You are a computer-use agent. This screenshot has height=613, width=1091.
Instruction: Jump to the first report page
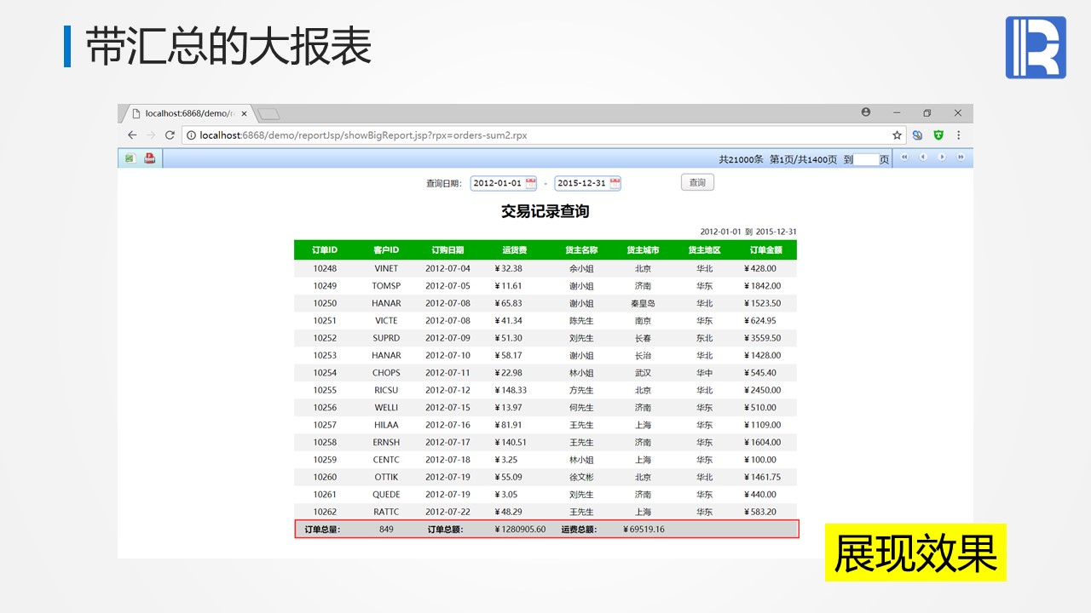[904, 158]
